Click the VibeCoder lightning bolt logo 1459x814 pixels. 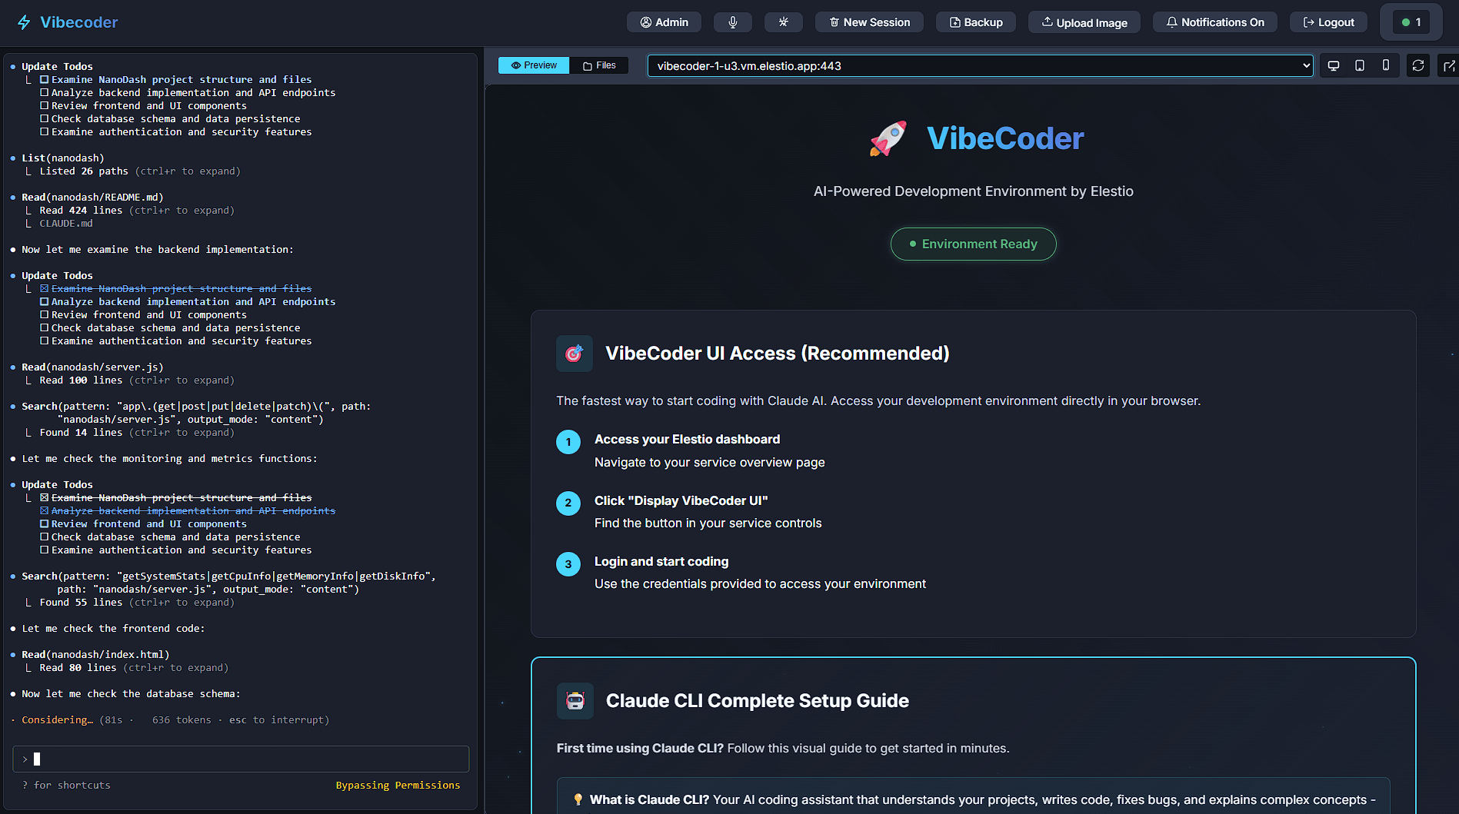24,22
